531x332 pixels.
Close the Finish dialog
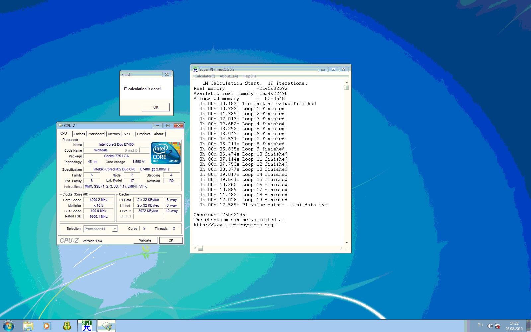point(167,74)
